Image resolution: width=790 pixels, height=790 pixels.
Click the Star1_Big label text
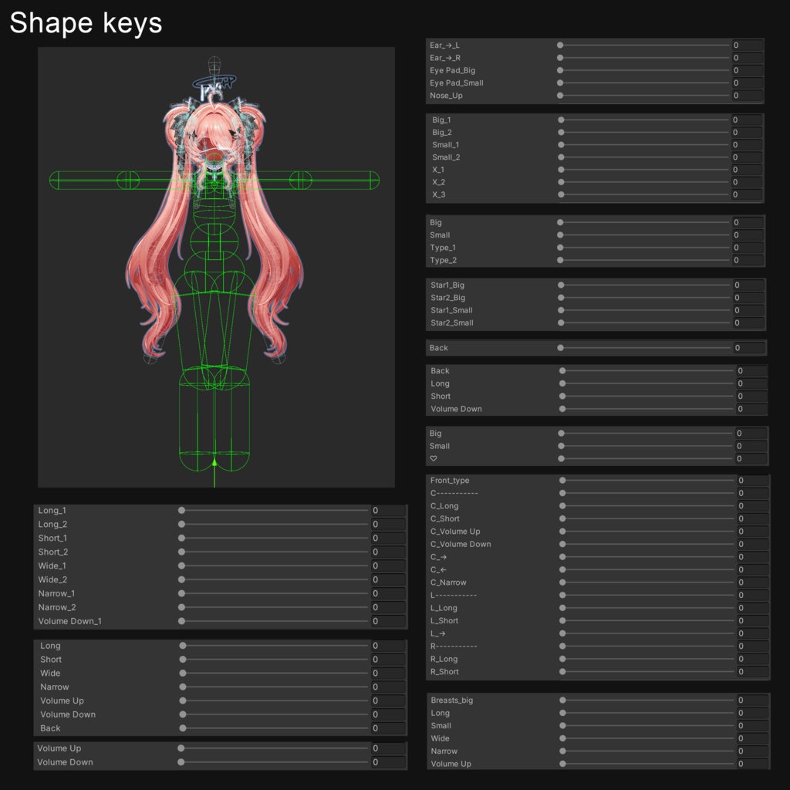click(447, 285)
